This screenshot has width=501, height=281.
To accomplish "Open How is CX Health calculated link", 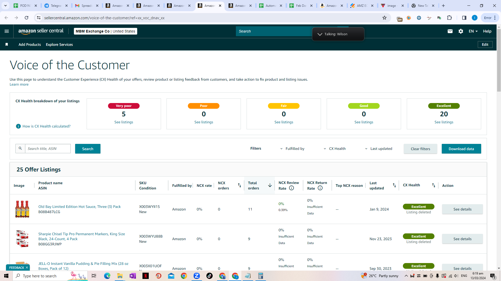I will pos(46,126).
